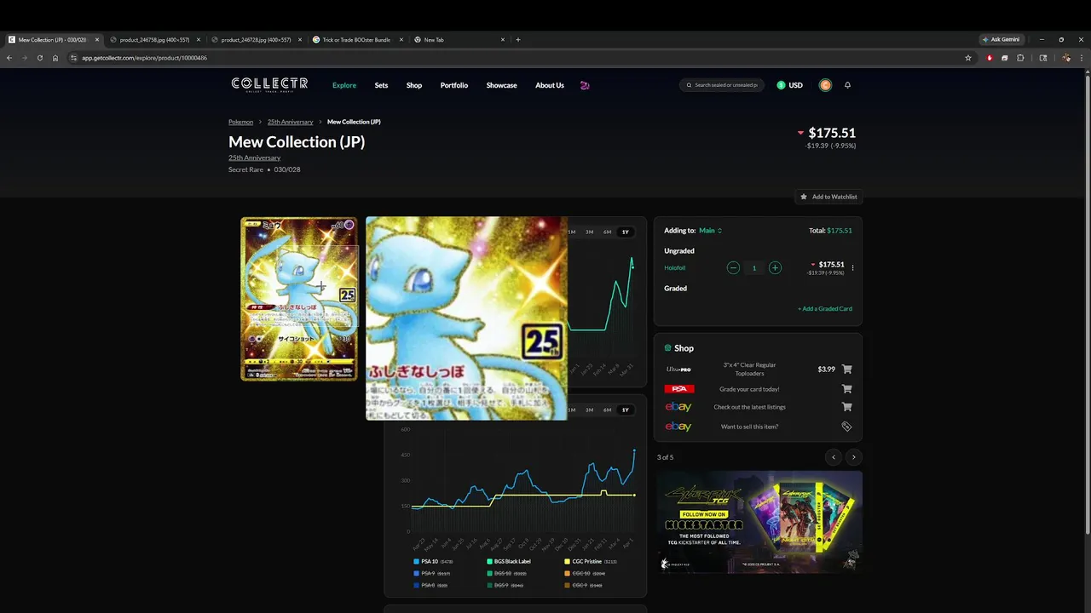Click the search products field

coord(722,85)
